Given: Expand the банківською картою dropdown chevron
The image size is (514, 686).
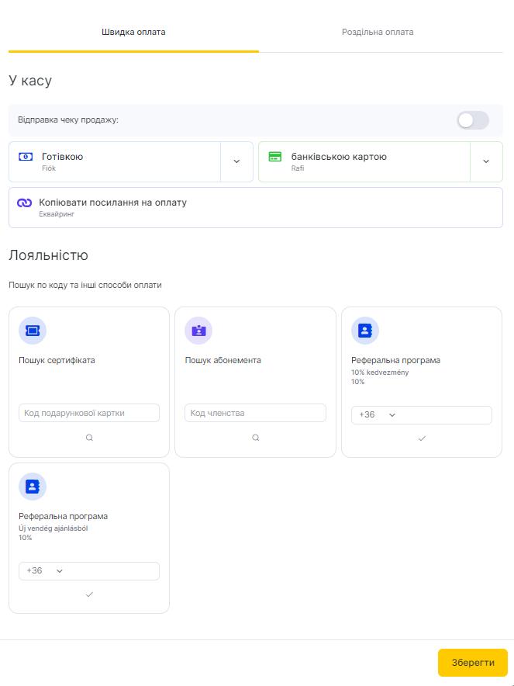Looking at the screenshot, I should (x=486, y=161).
